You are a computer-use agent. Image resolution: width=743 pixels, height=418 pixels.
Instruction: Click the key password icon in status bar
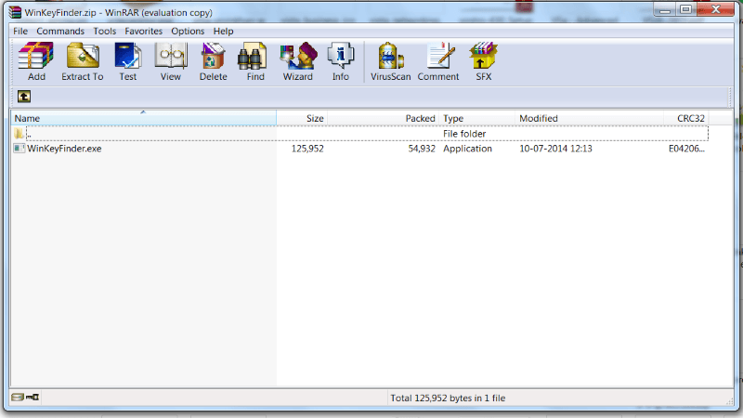coord(33,398)
